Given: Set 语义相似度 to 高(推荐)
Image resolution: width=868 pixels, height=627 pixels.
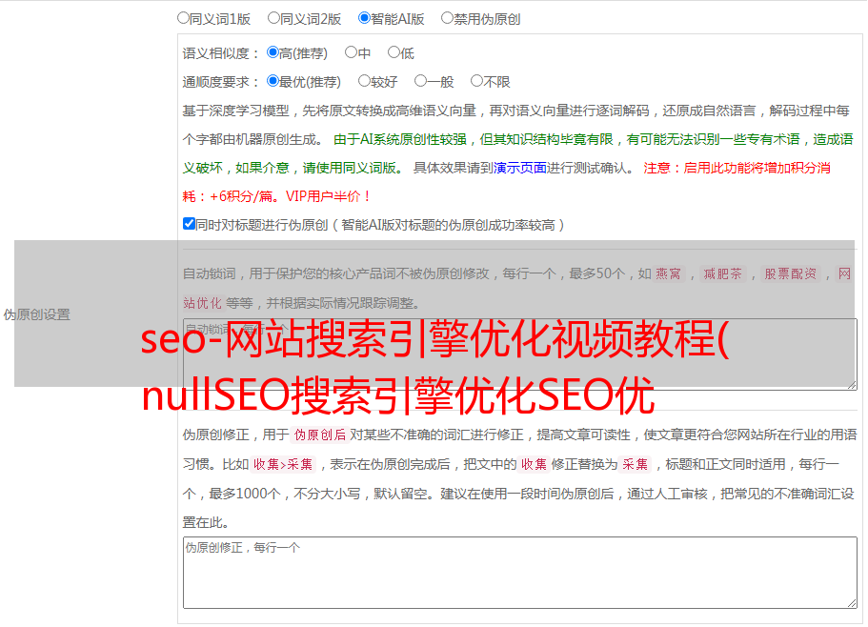Looking at the screenshot, I should pos(273,52).
